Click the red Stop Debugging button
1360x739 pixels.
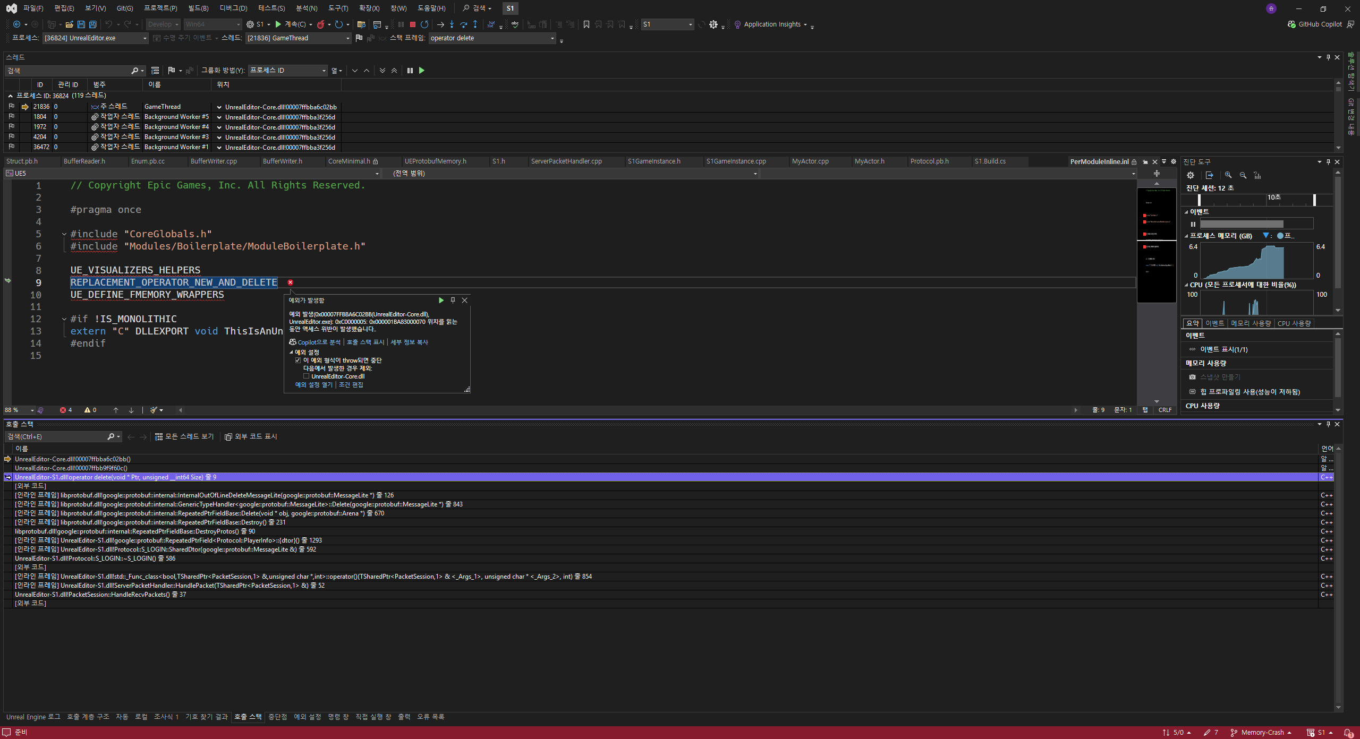pyautogui.click(x=412, y=24)
